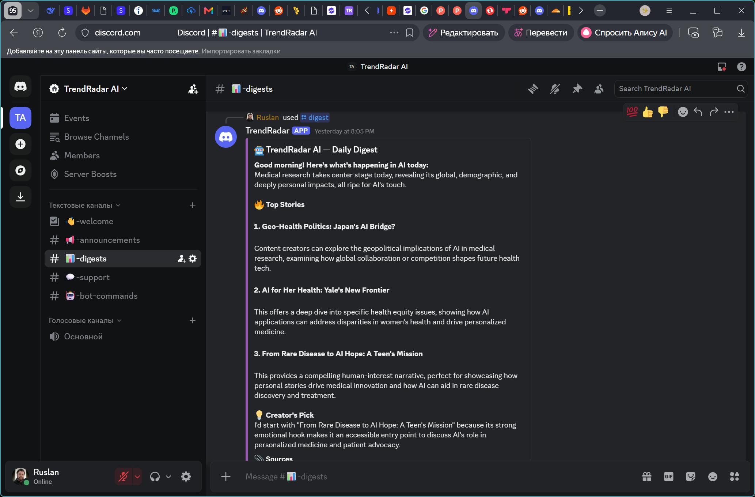Click Спросить Алису AI button
755x497 pixels.
click(625, 33)
